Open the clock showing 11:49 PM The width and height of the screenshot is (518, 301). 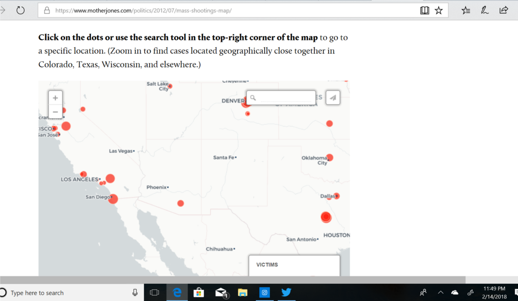494,293
